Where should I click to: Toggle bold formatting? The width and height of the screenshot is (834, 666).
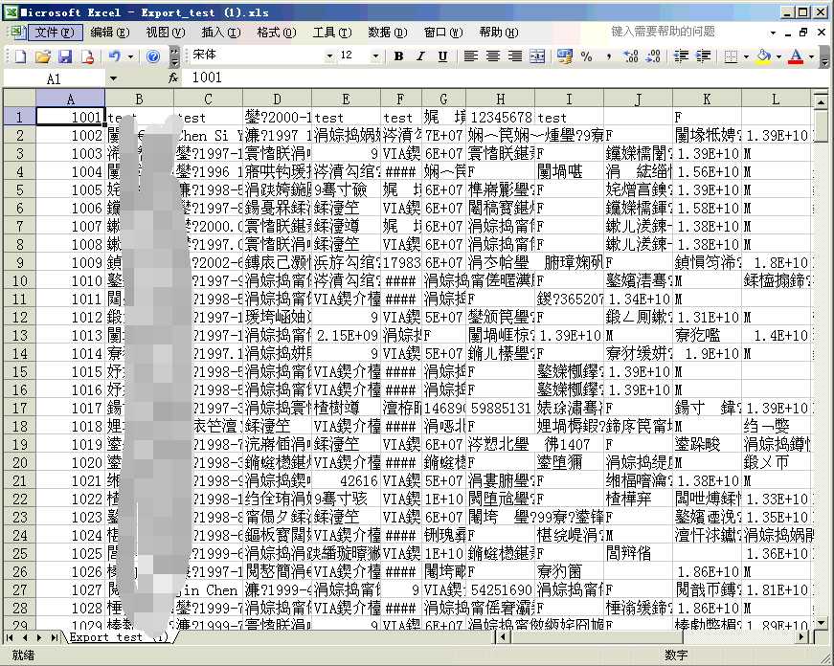[x=398, y=55]
